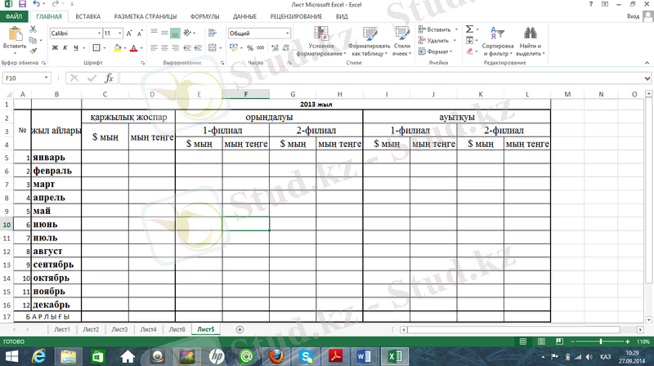
Task: Click the comma style 000 icon
Action: tap(260, 48)
